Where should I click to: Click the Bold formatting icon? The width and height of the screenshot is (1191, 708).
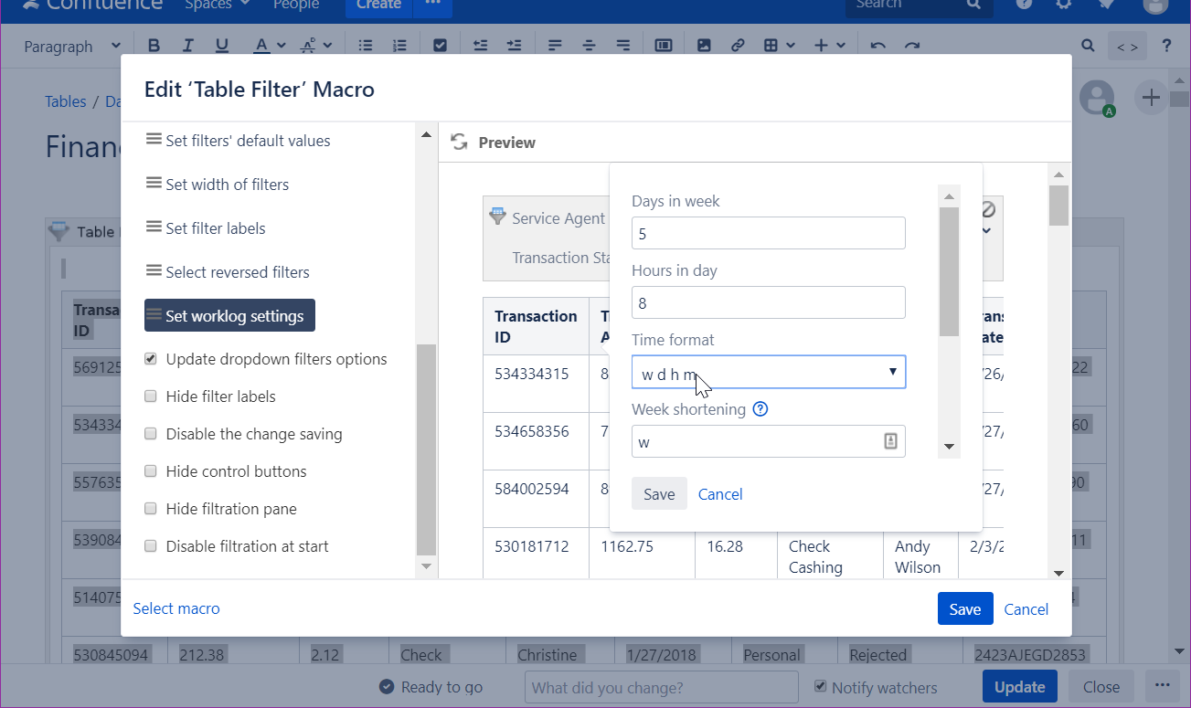[154, 46]
